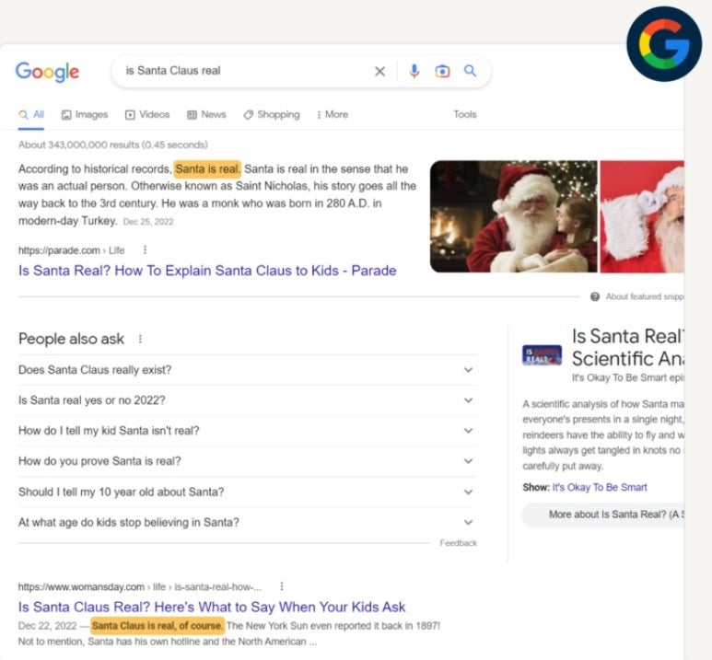
Task: Open Parade 'Is Santa Real?' result link
Action: [207, 271]
